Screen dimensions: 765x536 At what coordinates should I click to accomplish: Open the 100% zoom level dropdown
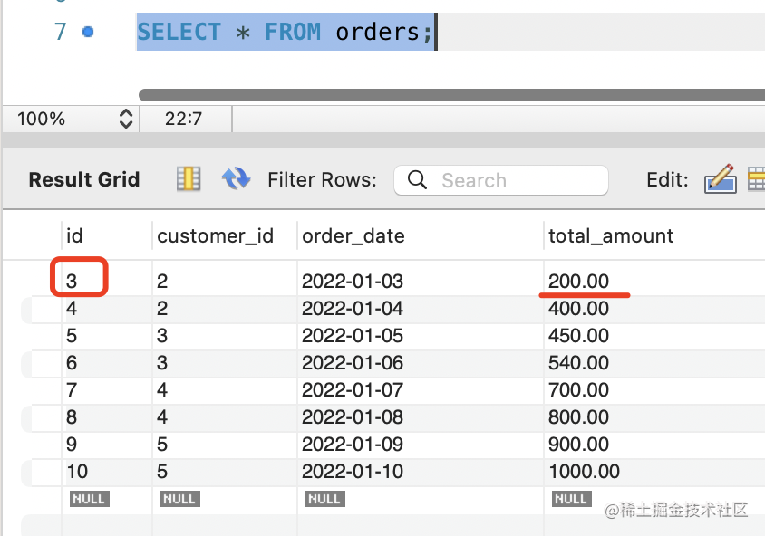tap(126, 119)
